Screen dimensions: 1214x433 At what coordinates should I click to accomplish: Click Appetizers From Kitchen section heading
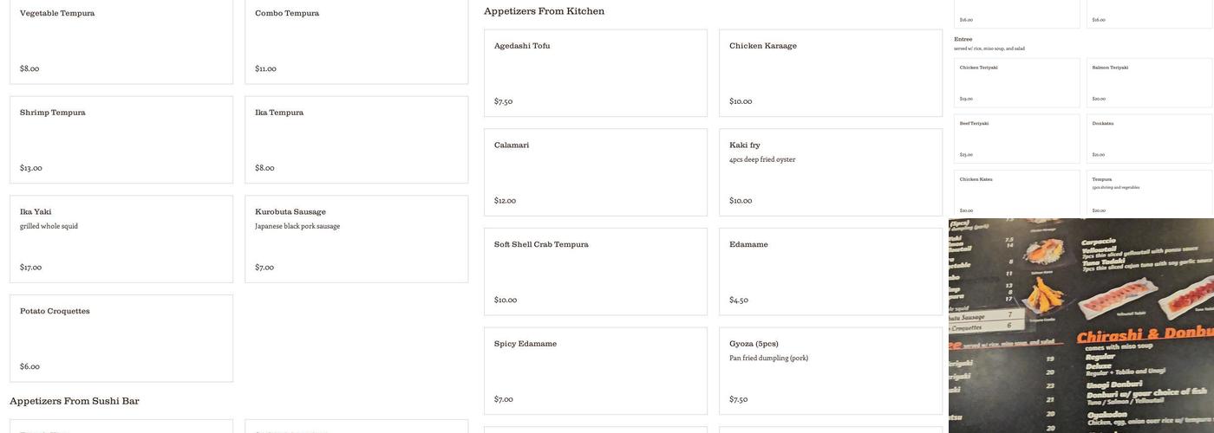click(x=545, y=11)
